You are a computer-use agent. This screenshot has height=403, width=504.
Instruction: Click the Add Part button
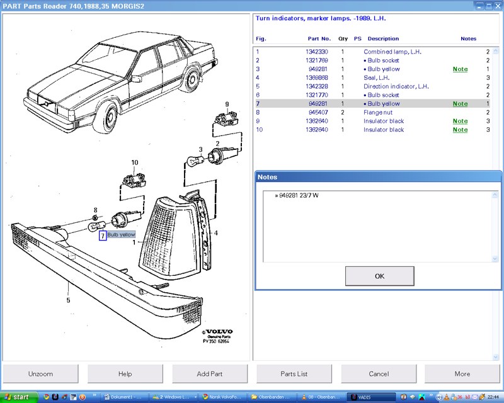210,373
